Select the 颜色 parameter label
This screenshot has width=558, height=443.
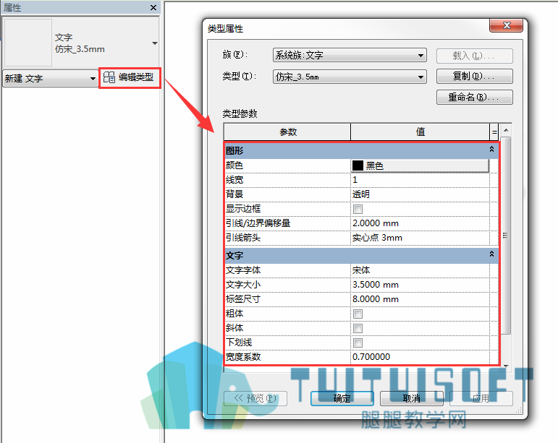click(234, 165)
